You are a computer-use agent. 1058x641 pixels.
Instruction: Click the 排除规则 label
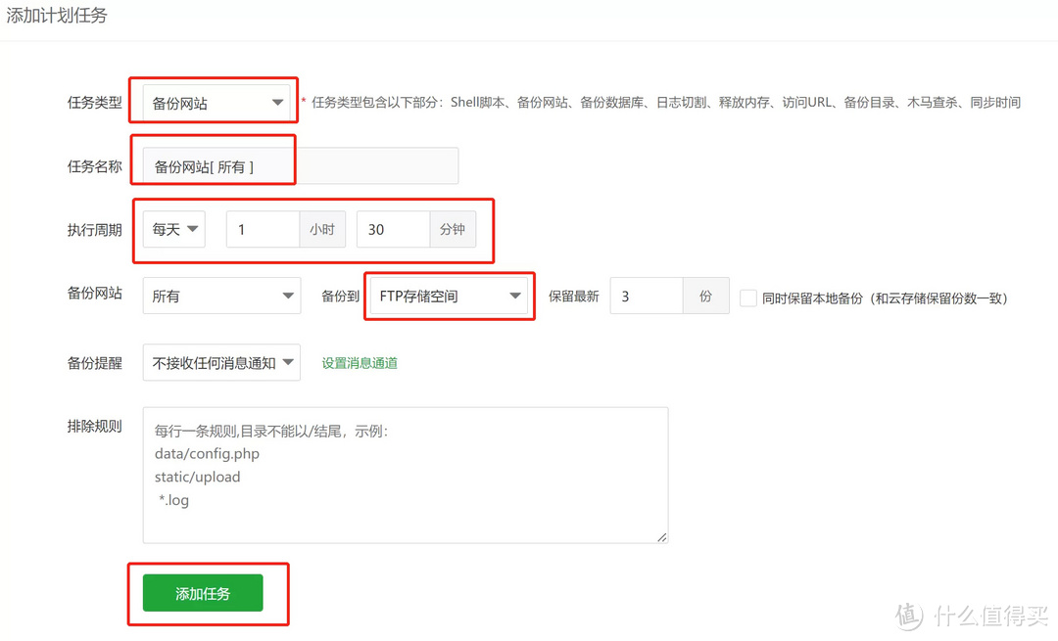point(94,426)
